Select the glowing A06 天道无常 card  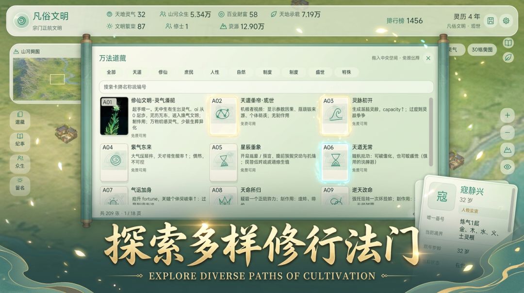click(x=335, y=162)
